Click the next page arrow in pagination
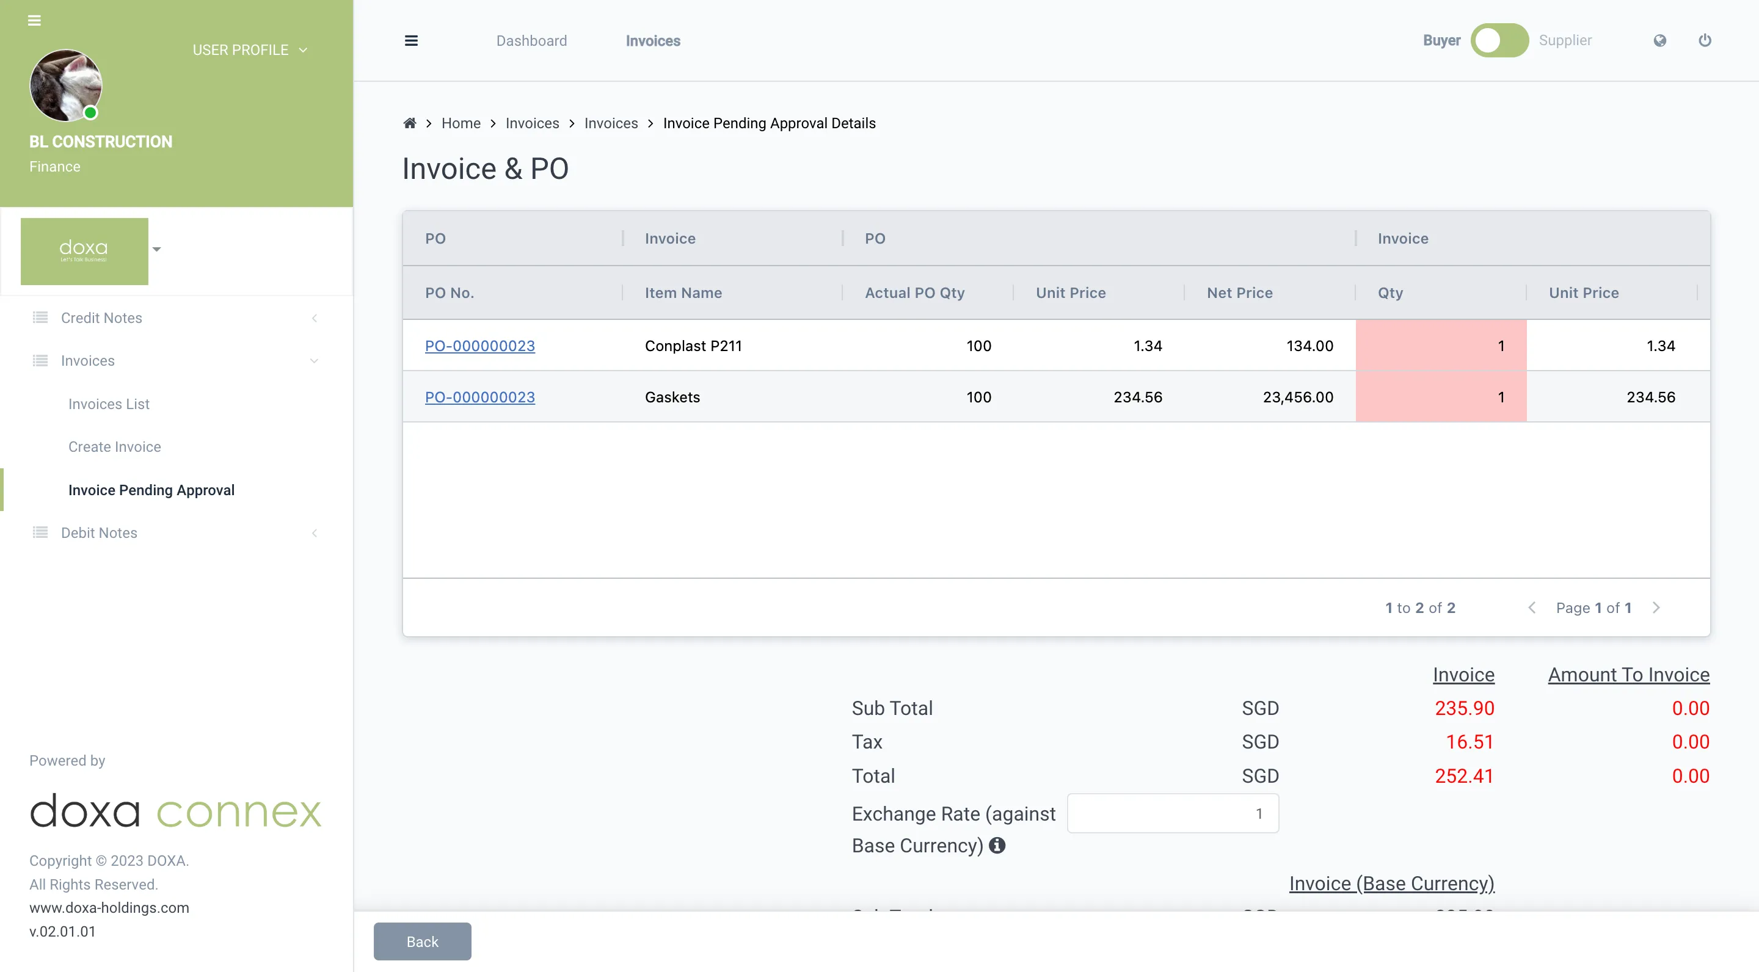This screenshot has height=972, width=1759. click(x=1656, y=607)
